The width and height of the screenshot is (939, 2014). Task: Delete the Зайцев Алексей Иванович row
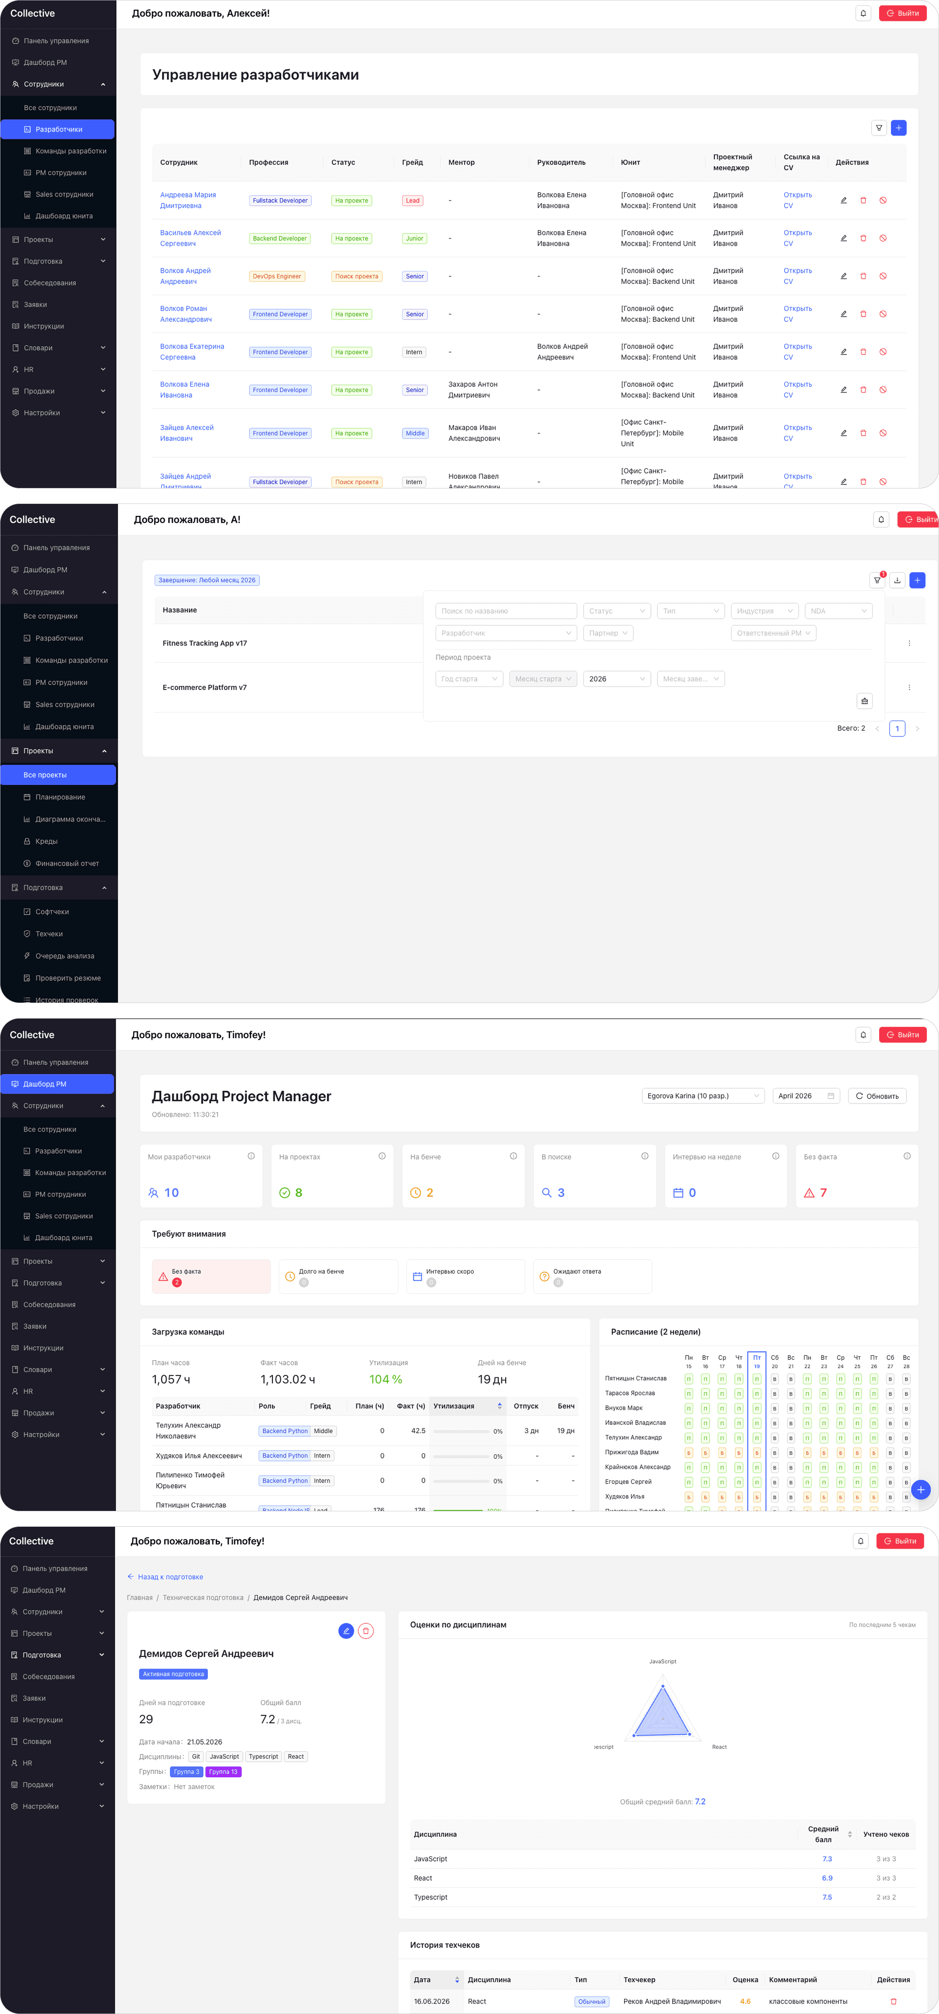(863, 433)
